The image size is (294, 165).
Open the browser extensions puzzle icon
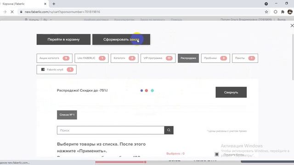tap(283, 12)
